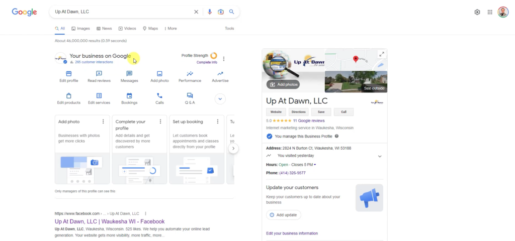
Task: Open the Facebook result three-dot menu
Action: tap(145, 213)
